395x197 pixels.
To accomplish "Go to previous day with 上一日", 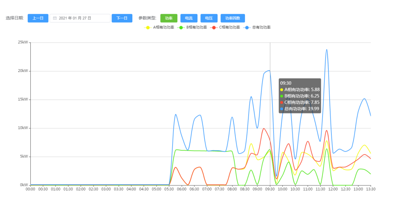I will coord(38,18).
